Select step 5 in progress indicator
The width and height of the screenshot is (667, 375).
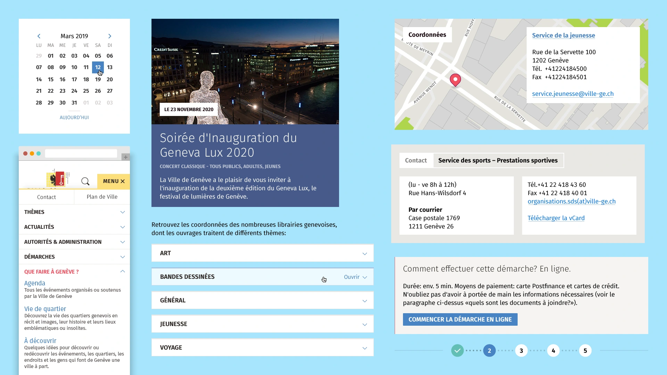point(585,351)
